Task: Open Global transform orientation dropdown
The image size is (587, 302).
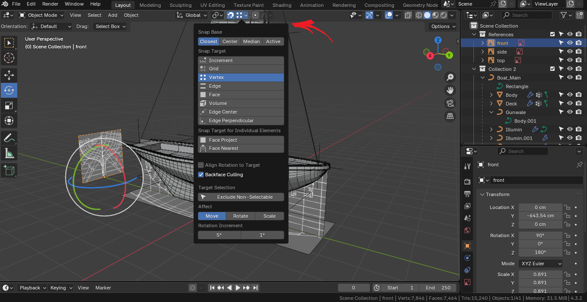Action: (192, 15)
